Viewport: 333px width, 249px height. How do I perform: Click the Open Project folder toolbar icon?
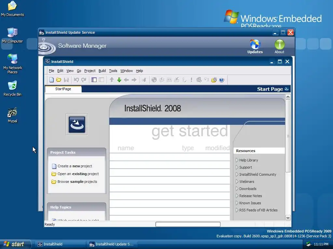59,80
